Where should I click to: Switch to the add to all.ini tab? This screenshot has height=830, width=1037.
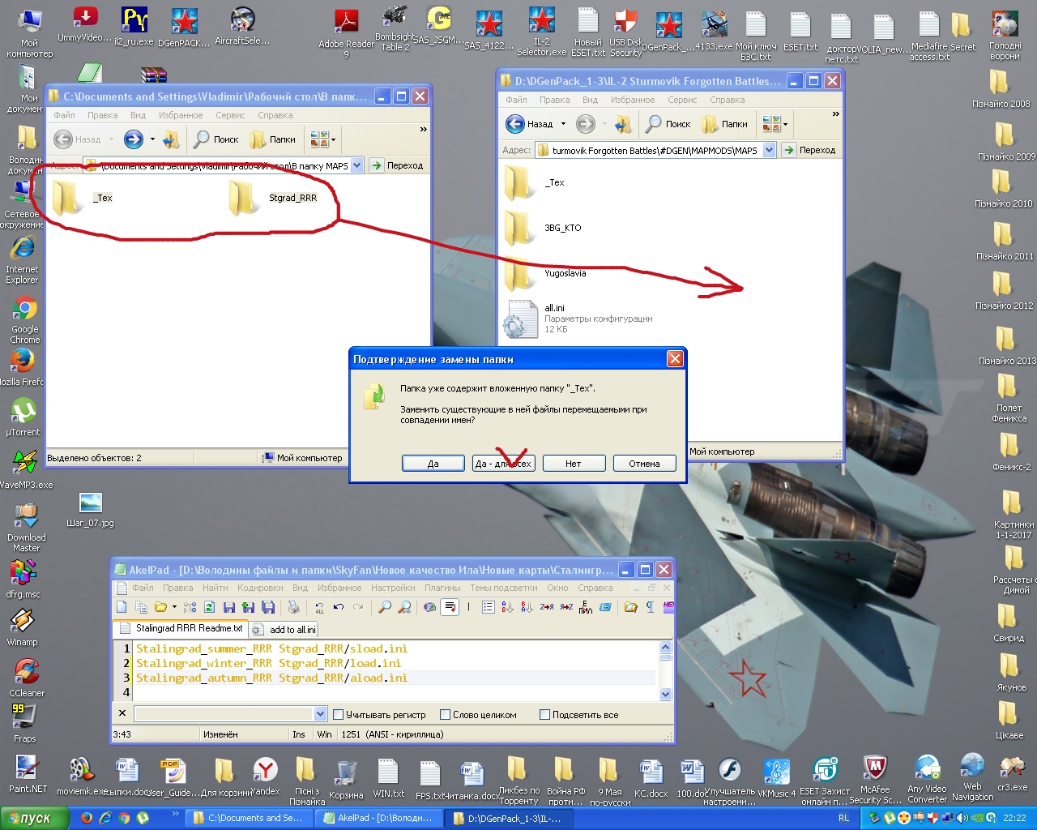click(x=284, y=629)
